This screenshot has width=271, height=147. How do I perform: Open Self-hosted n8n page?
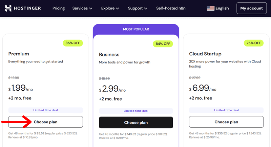pyautogui.click(x=171, y=8)
